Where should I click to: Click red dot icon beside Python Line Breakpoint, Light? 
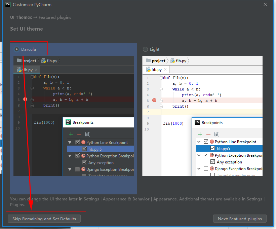pyautogui.click(x=212, y=142)
